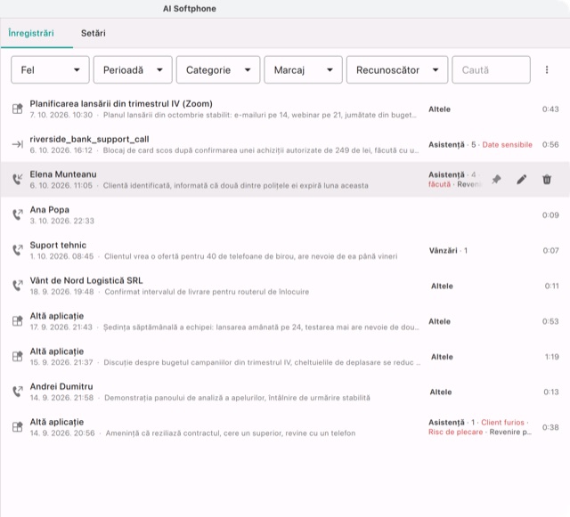Click the Date sensibile tag

pos(507,145)
